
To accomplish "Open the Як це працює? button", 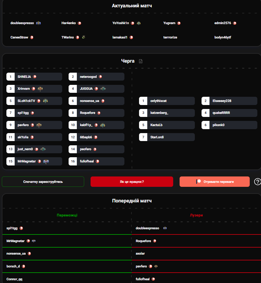I will (132, 182).
